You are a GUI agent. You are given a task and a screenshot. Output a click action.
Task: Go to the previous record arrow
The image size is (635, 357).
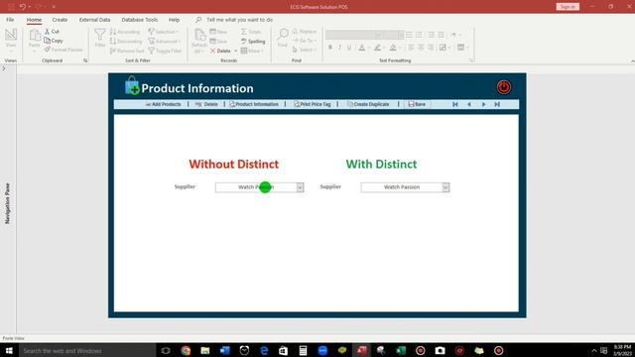tap(469, 104)
